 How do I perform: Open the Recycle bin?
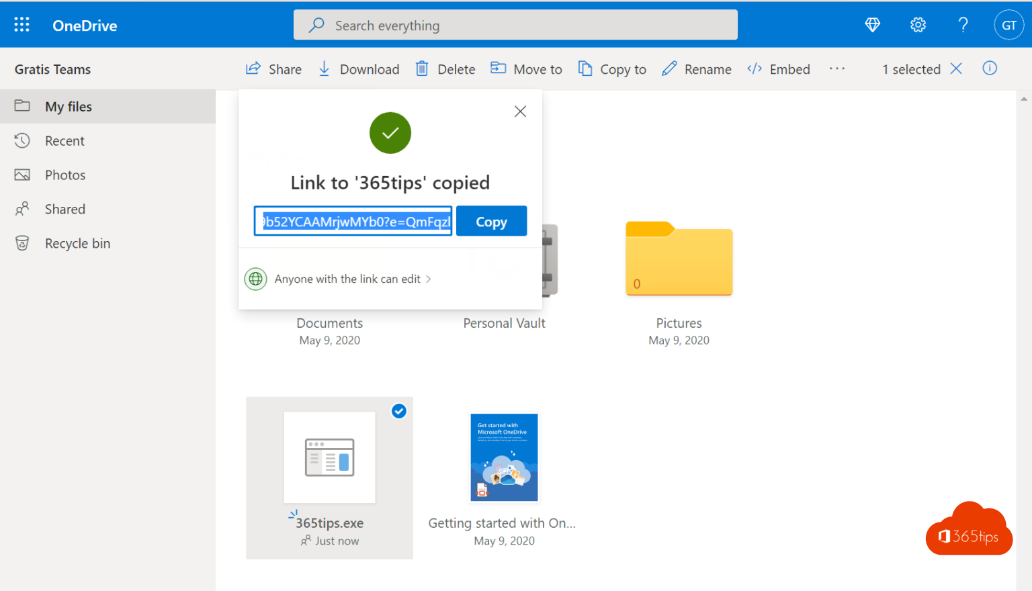(x=77, y=243)
